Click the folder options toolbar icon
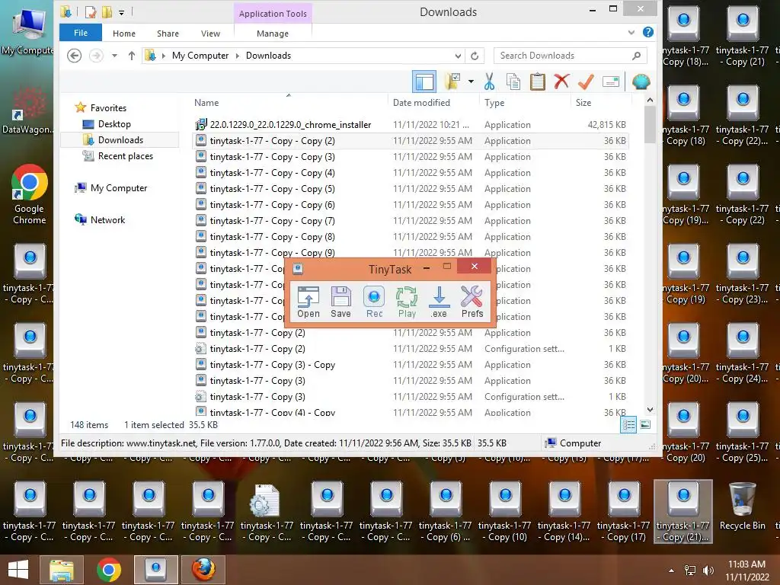 coord(452,82)
